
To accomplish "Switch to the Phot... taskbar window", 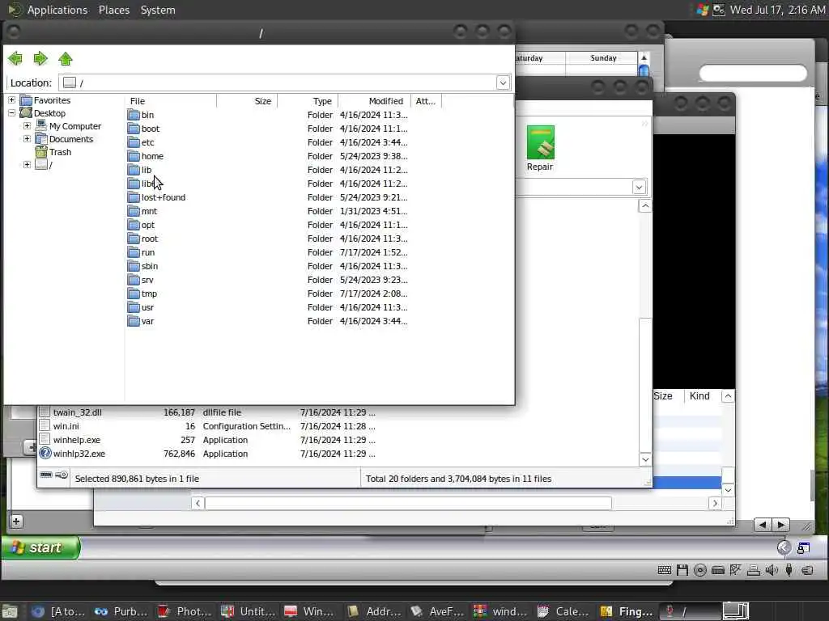I will pos(185,611).
